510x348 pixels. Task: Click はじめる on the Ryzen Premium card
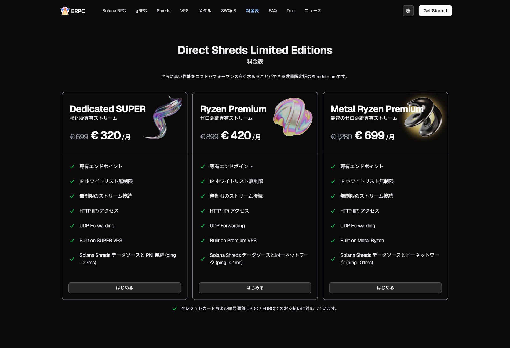pyautogui.click(x=255, y=288)
